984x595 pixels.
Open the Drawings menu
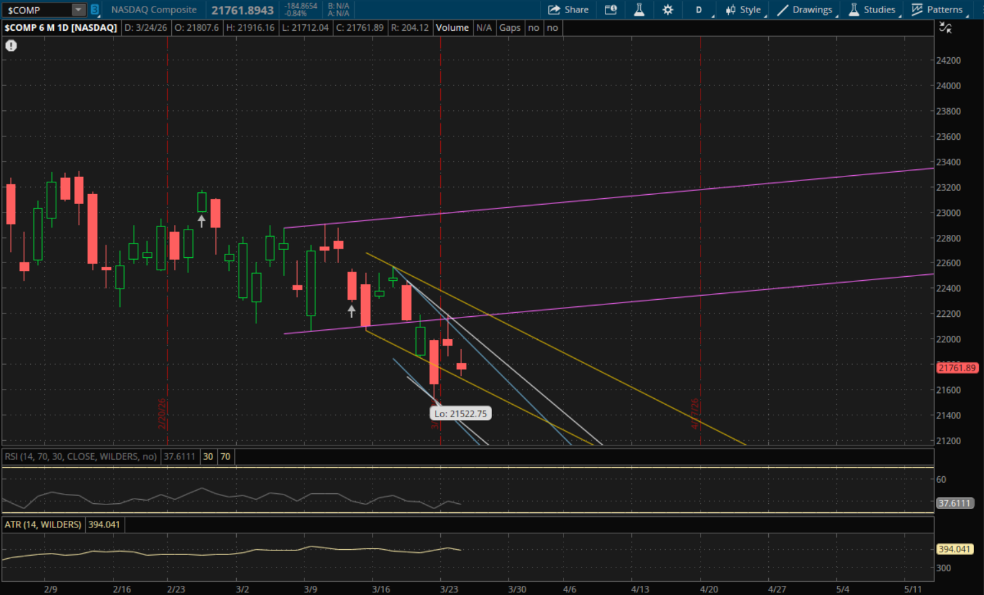point(805,10)
